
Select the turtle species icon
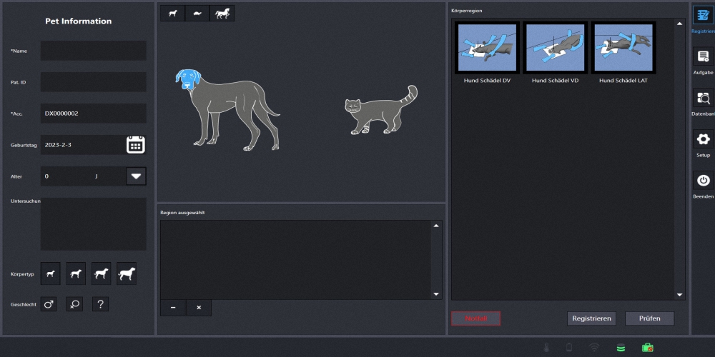click(x=197, y=14)
